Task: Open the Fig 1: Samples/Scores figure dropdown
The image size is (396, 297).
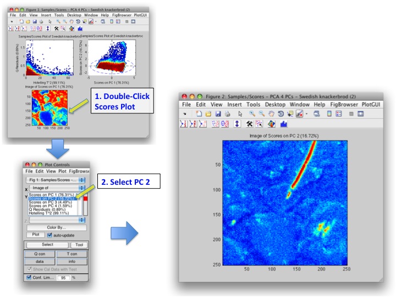Action: (x=55, y=180)
